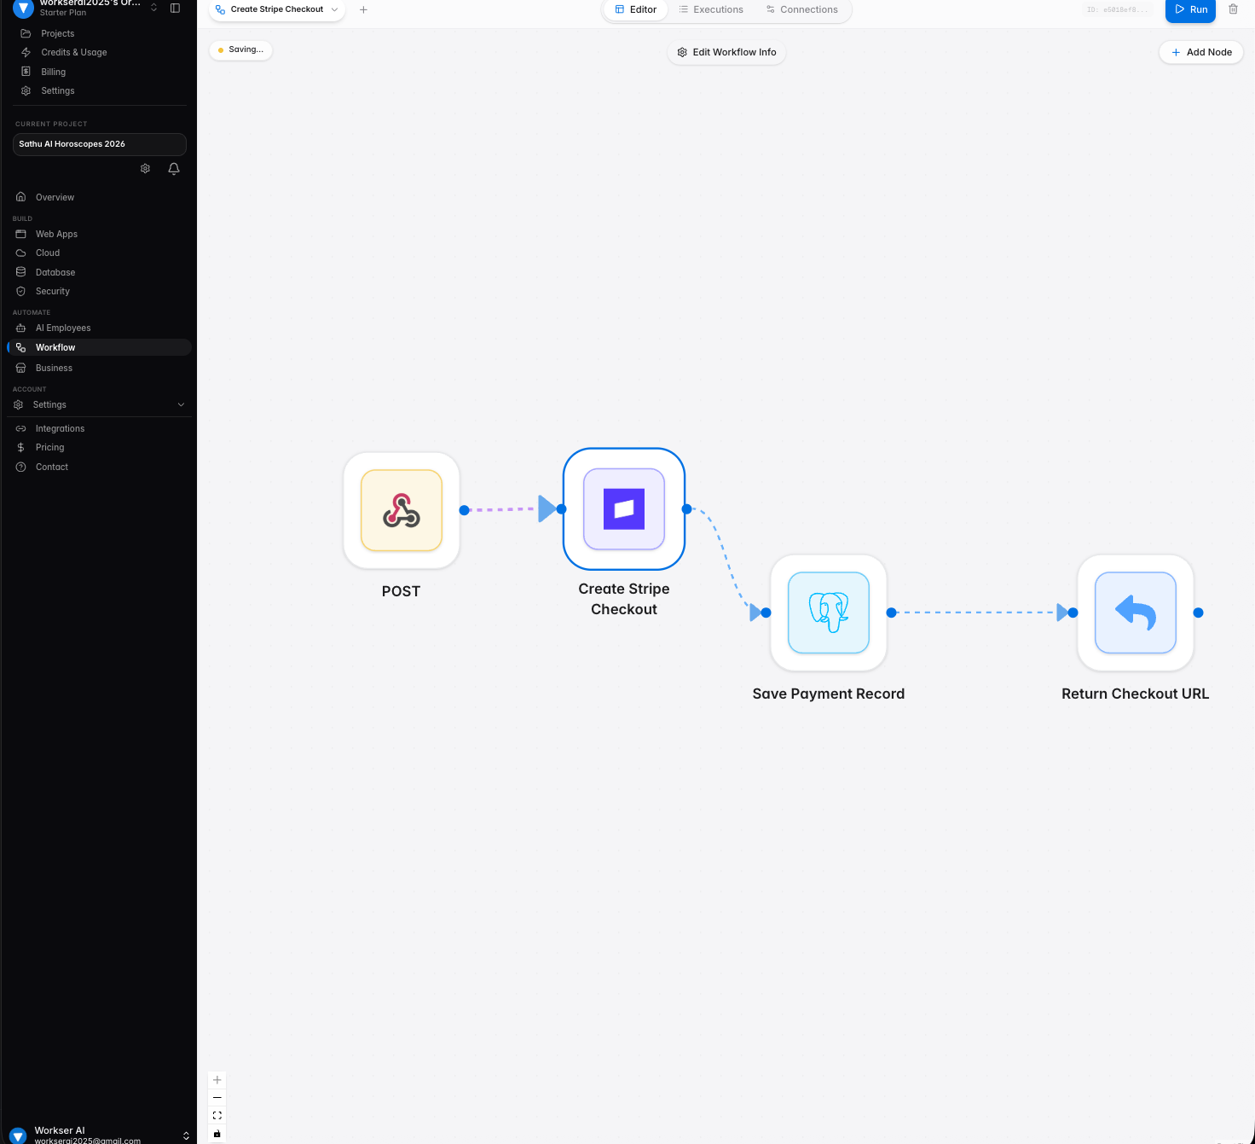
Task: Open the Business section
Action: 54,368
